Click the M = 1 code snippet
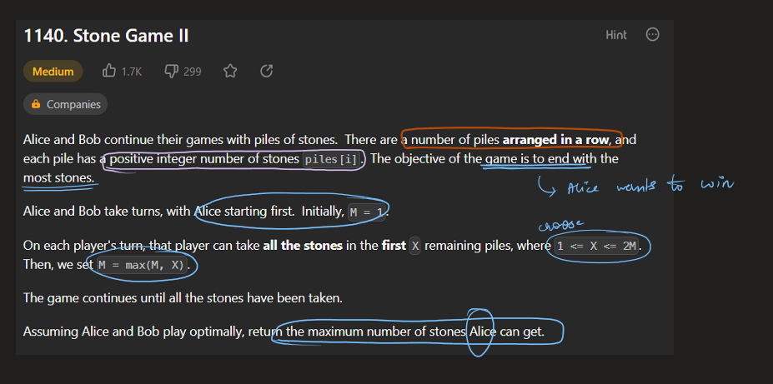Image resolution: width=773 pixels, height=384 pixels. coord(368,212)
